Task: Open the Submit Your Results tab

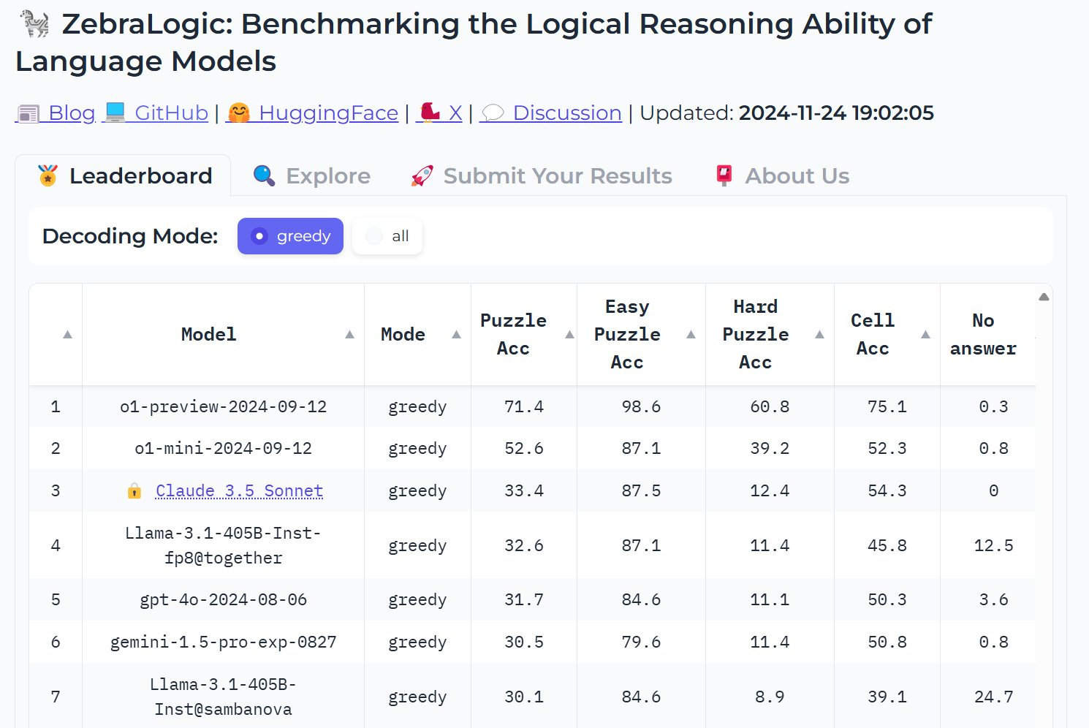Action: pos(542,176)
